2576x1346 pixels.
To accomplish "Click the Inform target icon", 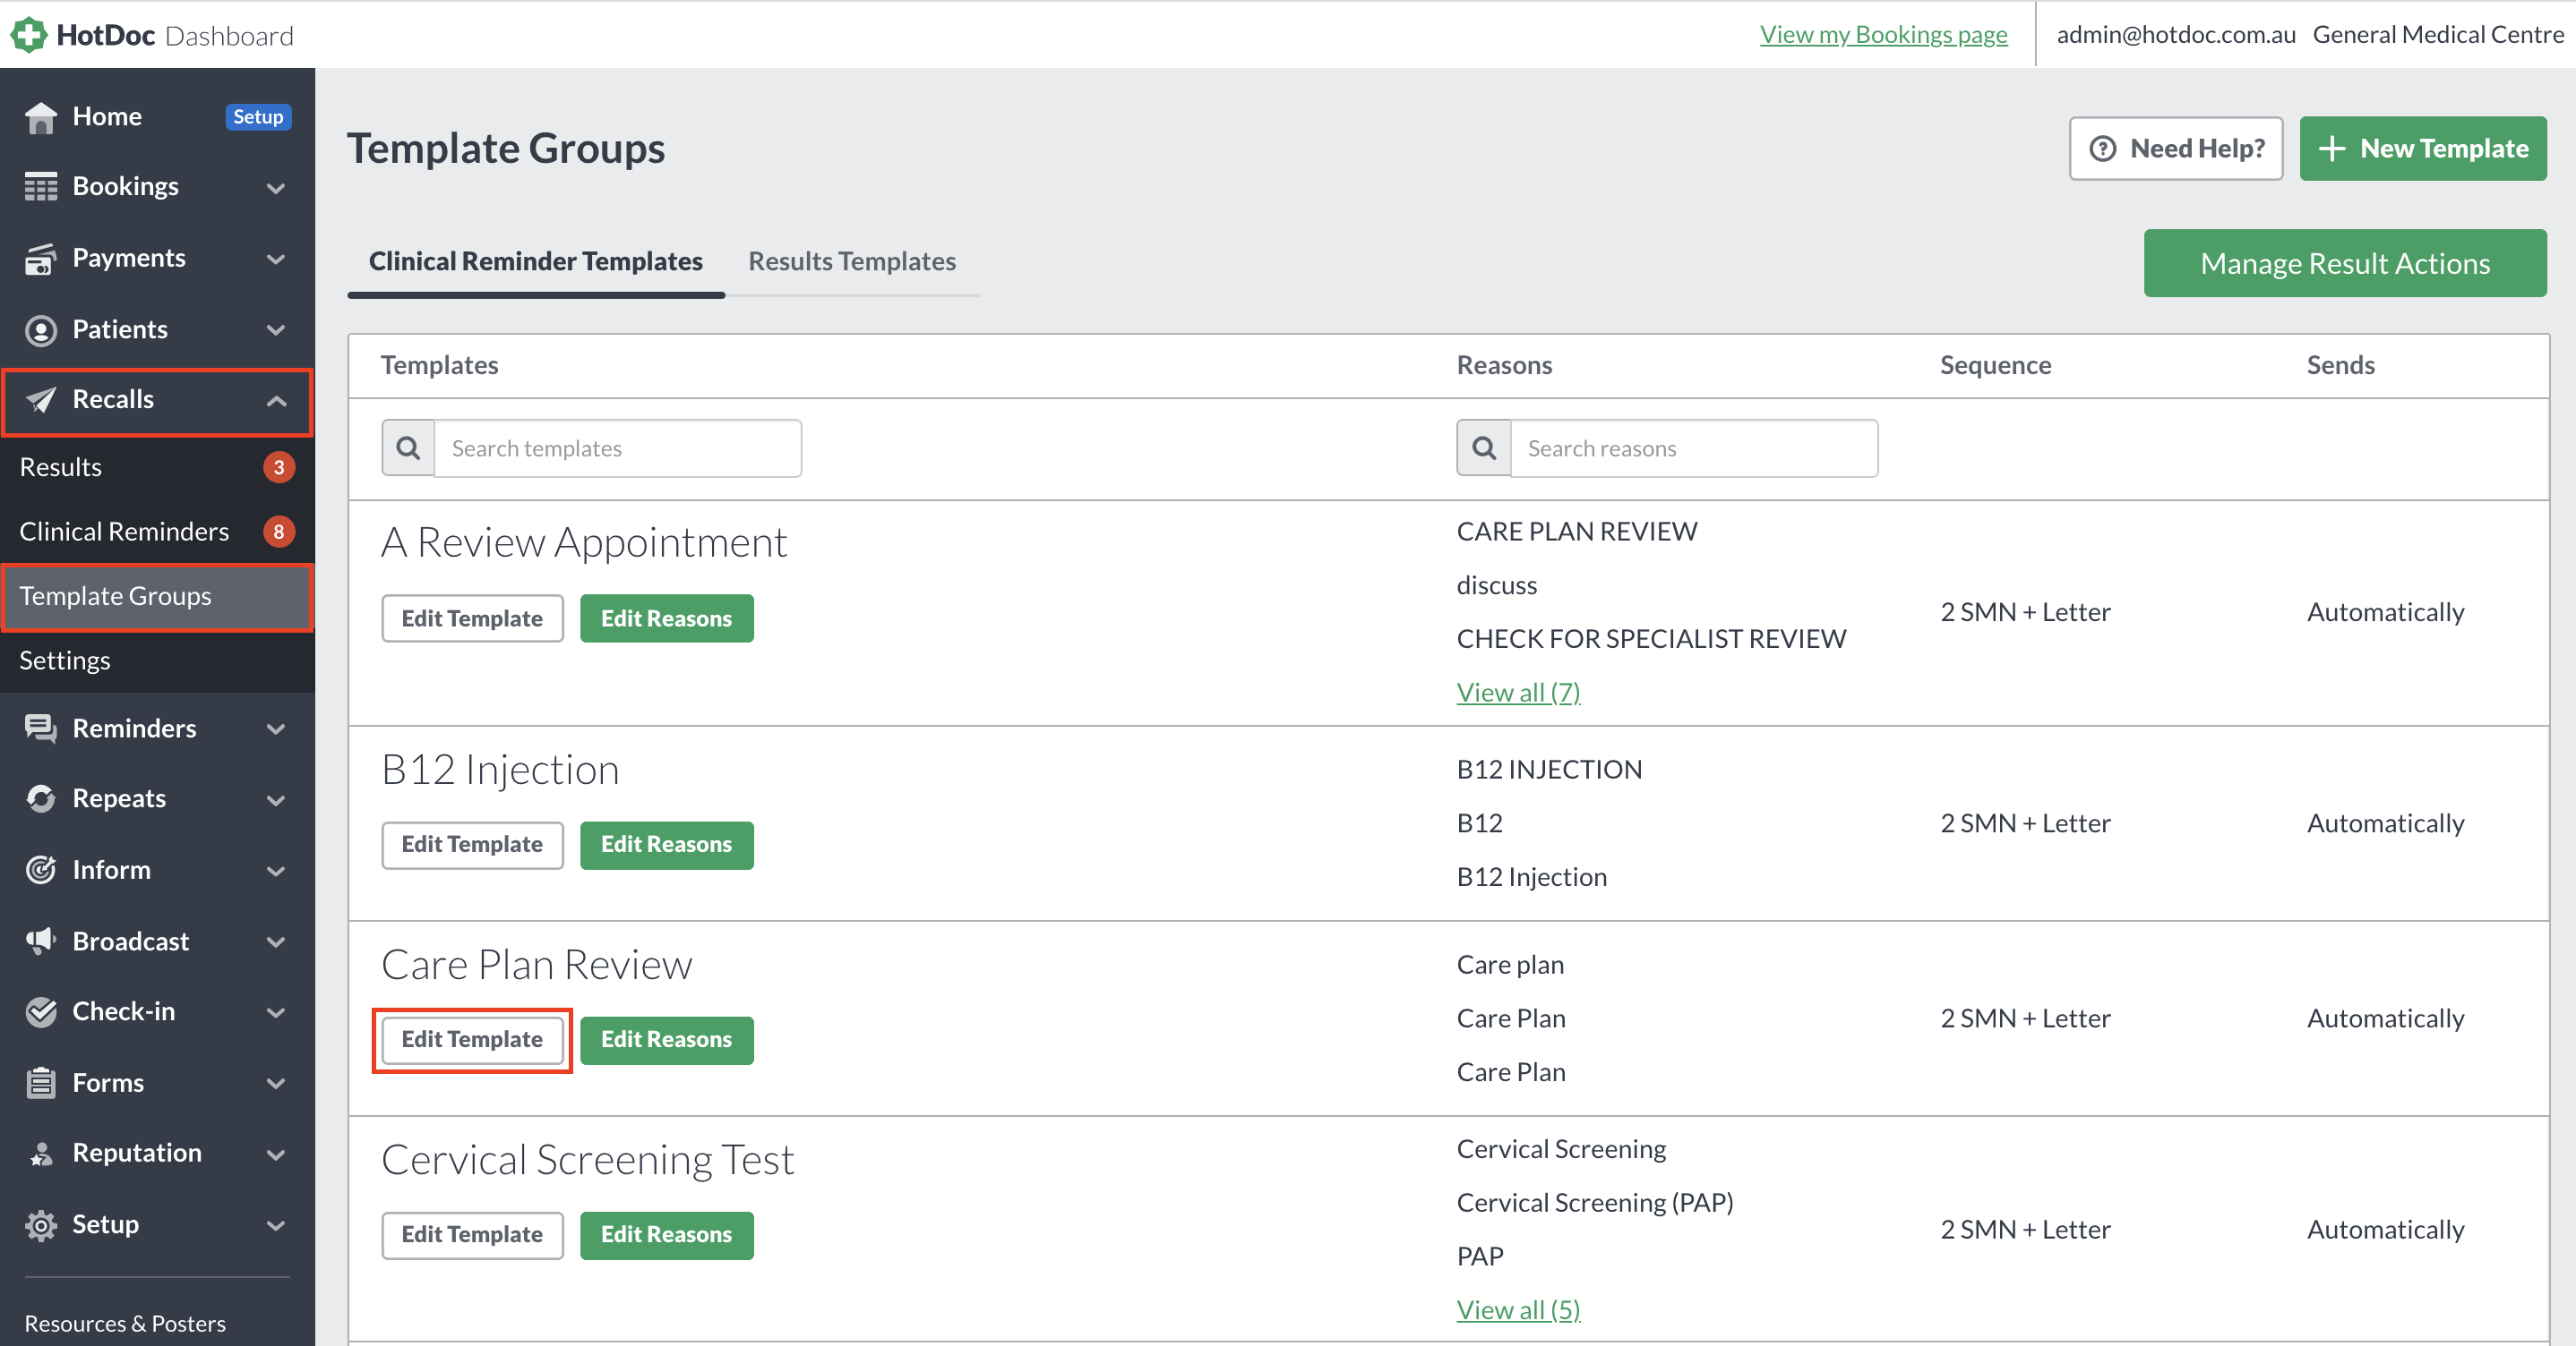I will point(41,871).
